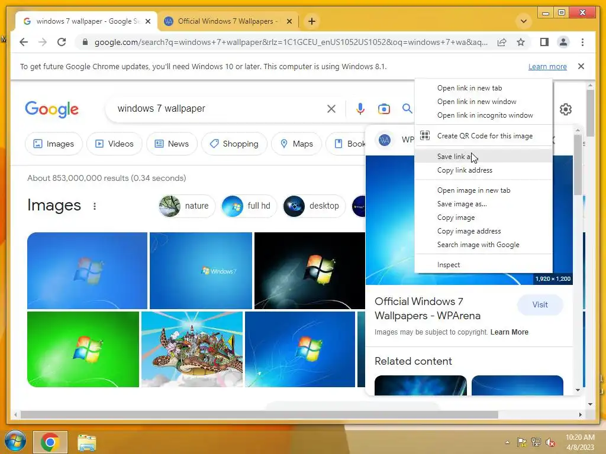The height and width of the screenshot is (454, 606).
Task: Click the muted volume tray icon
Action: click(x=550, y=442)
